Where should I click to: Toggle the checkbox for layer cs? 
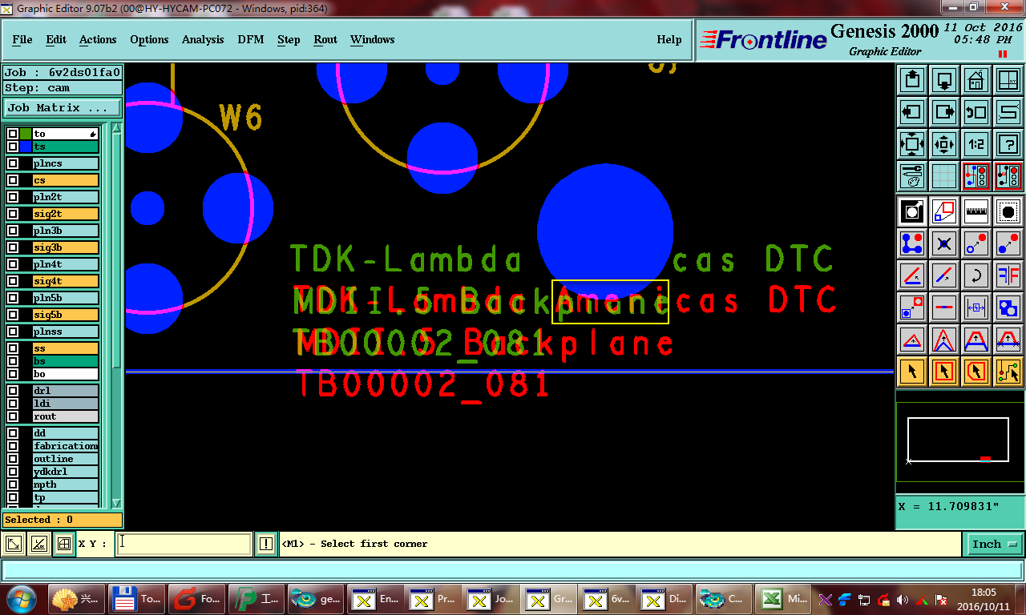point(13,180)
